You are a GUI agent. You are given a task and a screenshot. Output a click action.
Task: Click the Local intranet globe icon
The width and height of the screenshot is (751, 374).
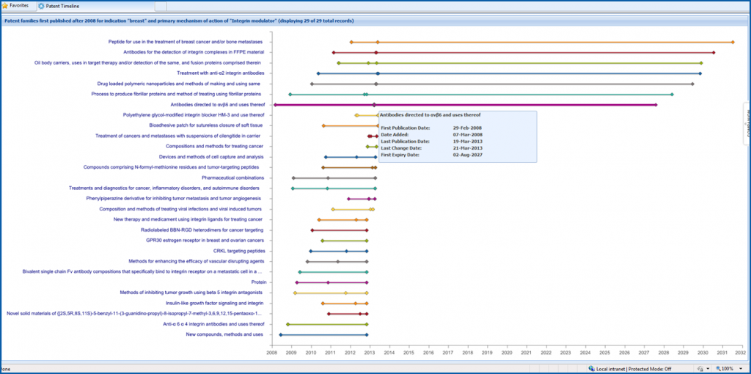(x=592, y=368)
